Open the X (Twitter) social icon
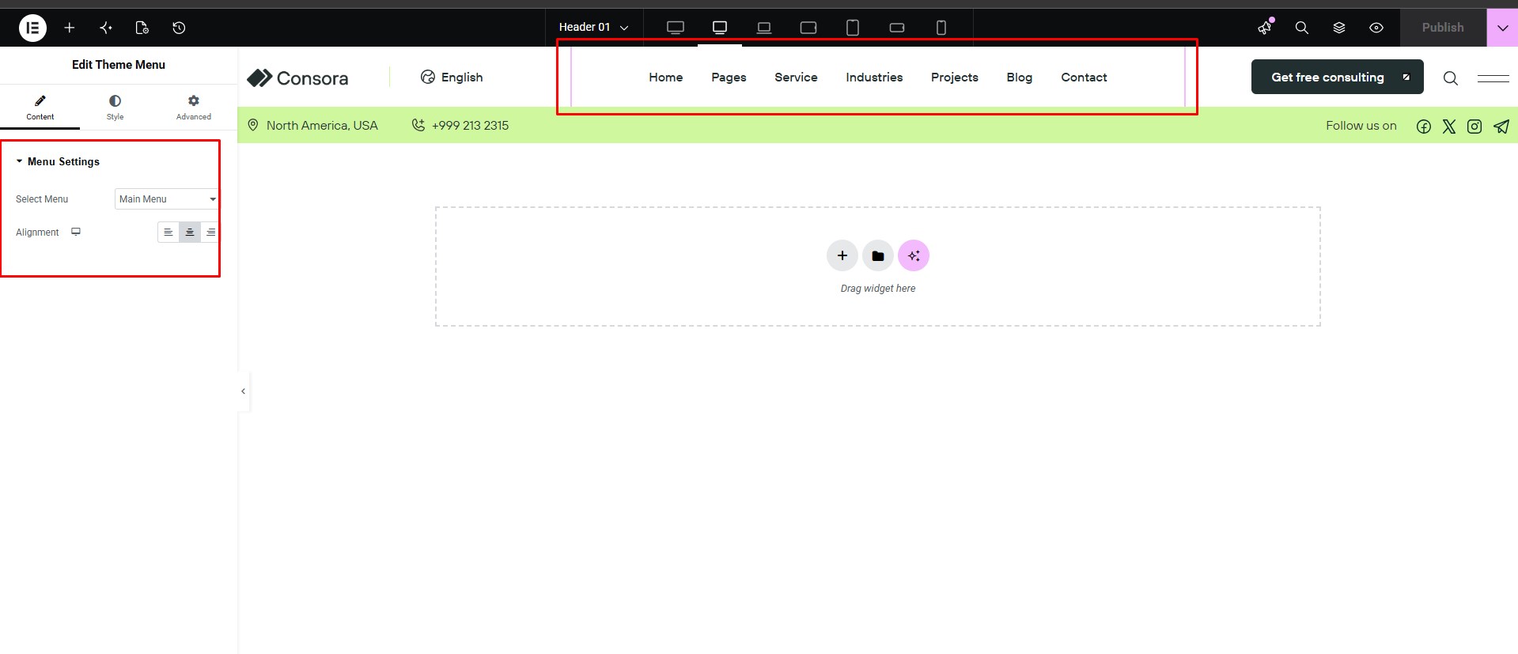 pyautogui.click(x=1449, y=127)
